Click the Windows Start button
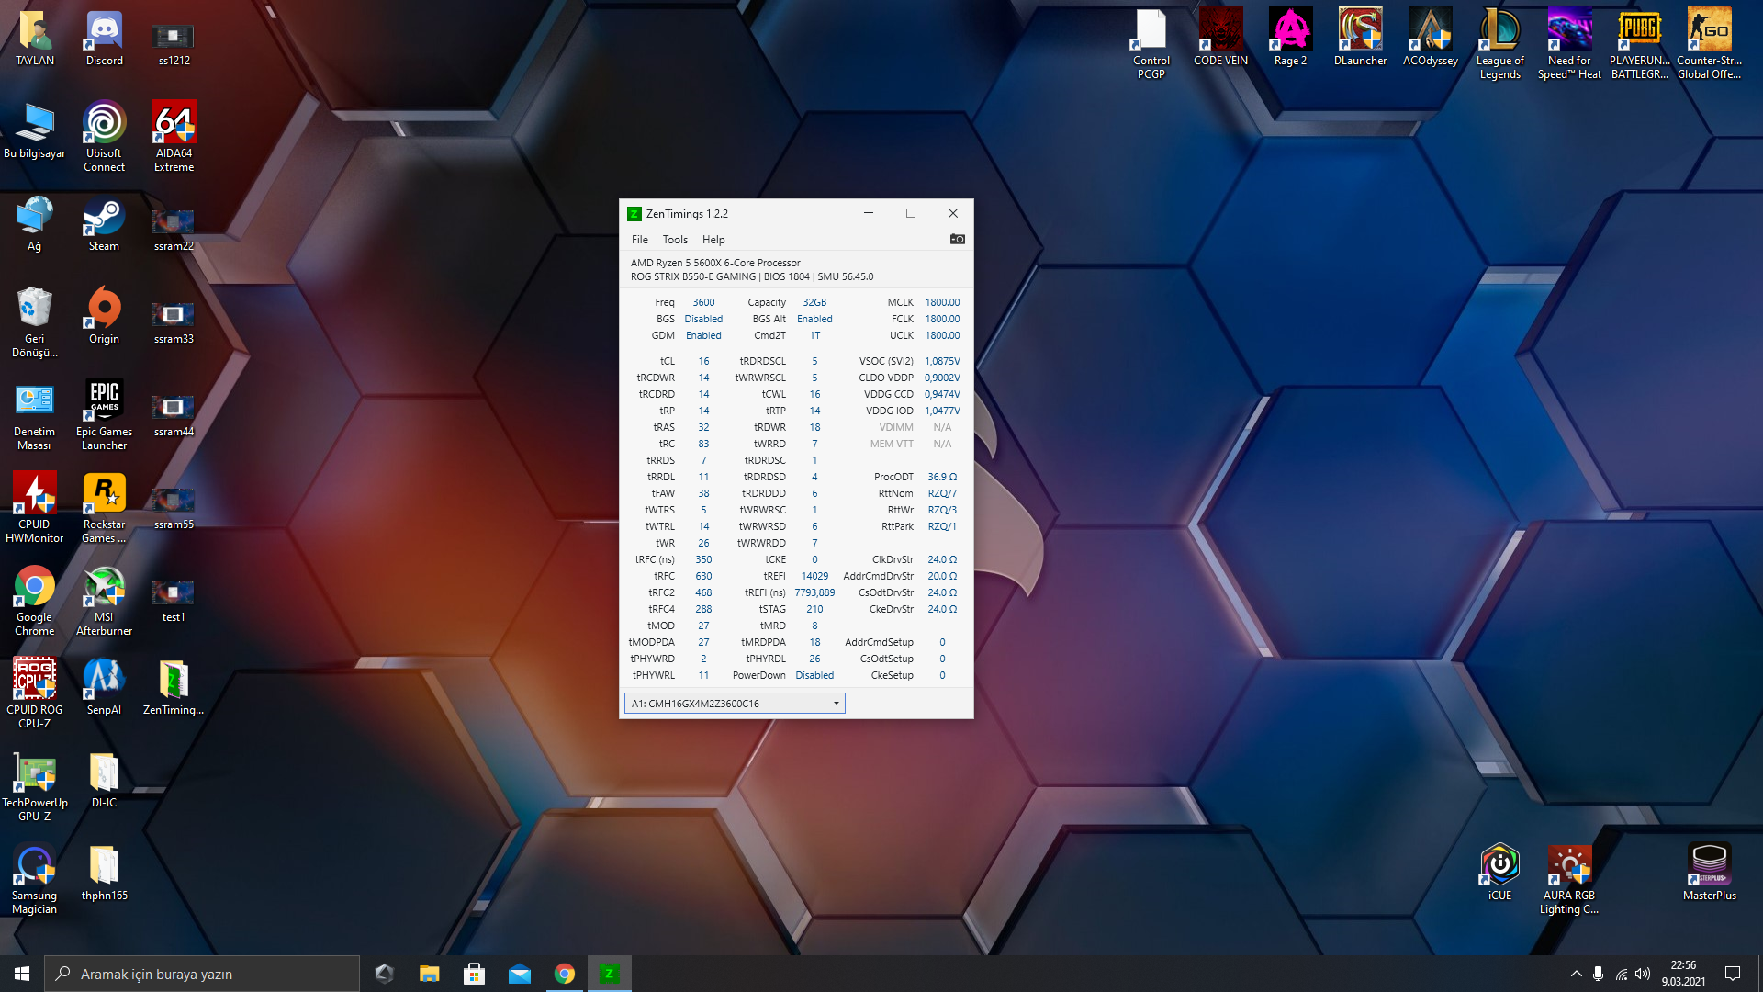The height and width of the screenshot is (992, 1763). (x=22, y=974)
